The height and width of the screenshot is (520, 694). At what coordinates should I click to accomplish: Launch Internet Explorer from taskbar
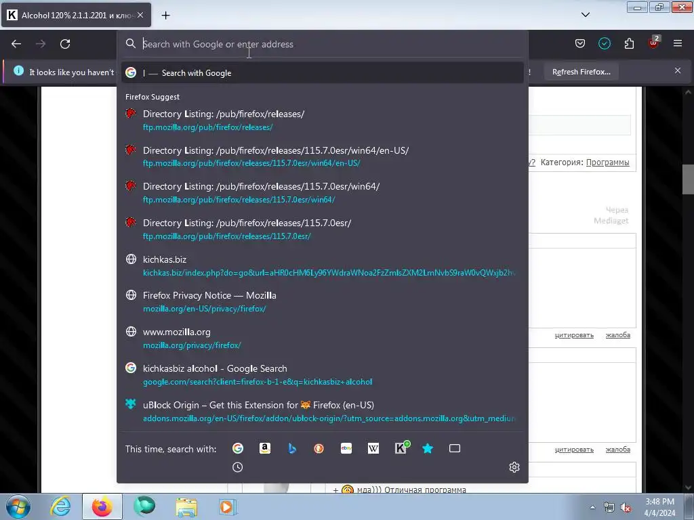coord(60,506)
